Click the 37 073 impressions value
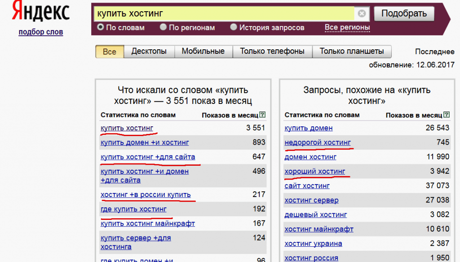The width and height of the screenshot is (460, 262). click(x=438, y=186)
